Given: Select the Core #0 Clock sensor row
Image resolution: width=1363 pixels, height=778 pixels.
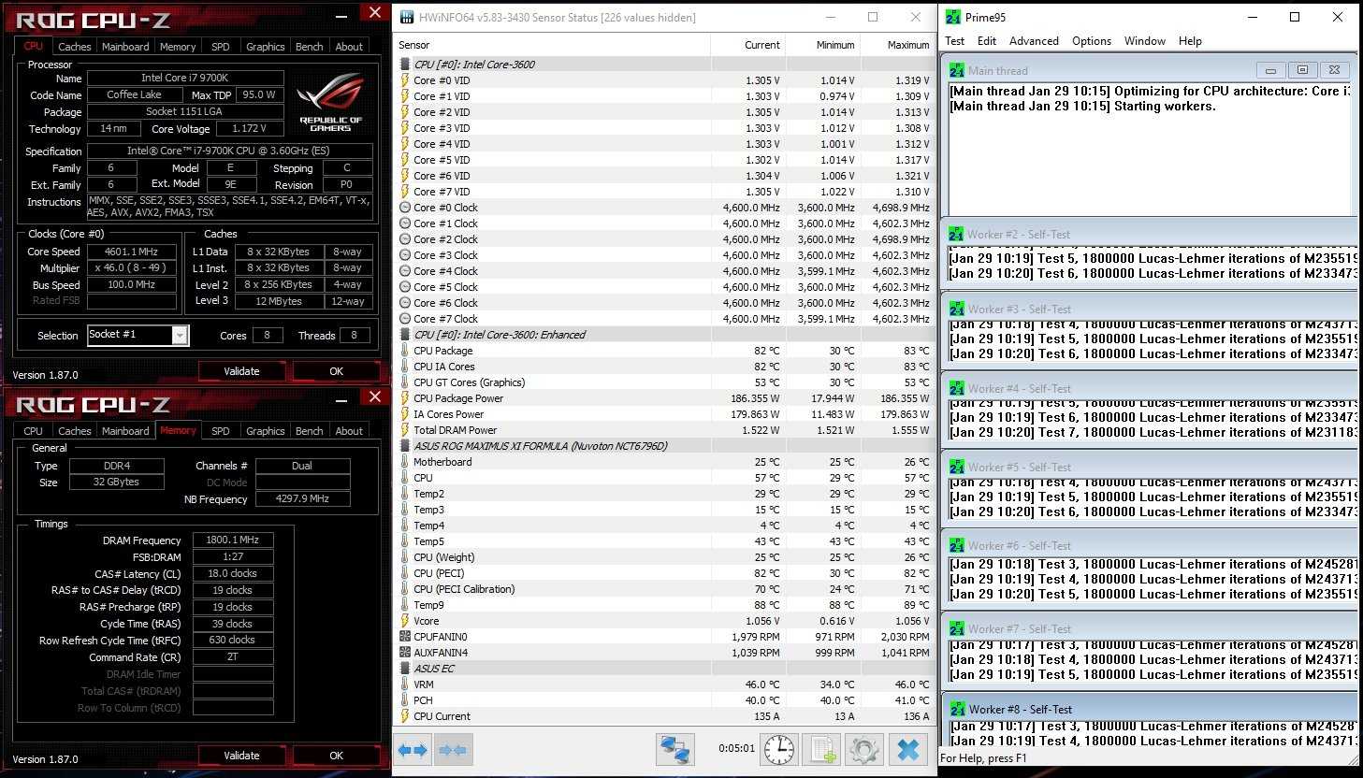Looking at the screenshot, I should (x=445, y=208).
